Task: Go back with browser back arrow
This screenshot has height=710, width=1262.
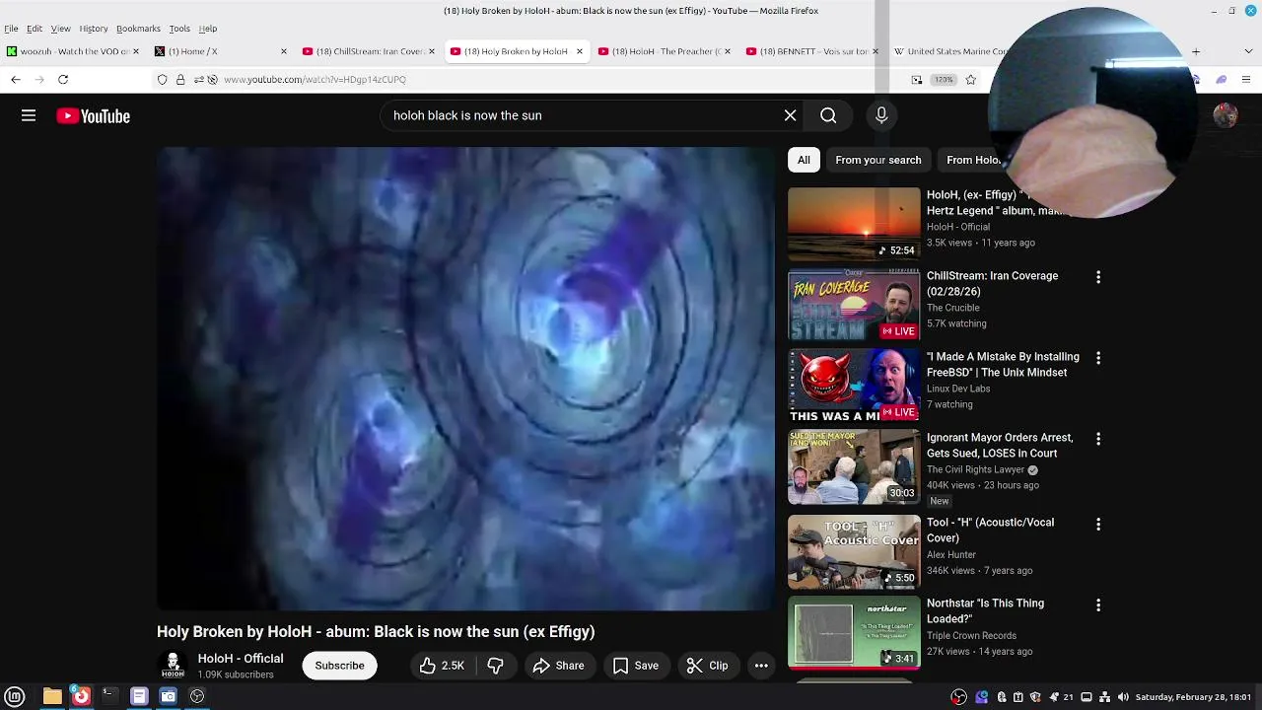Action: (16, 79)
